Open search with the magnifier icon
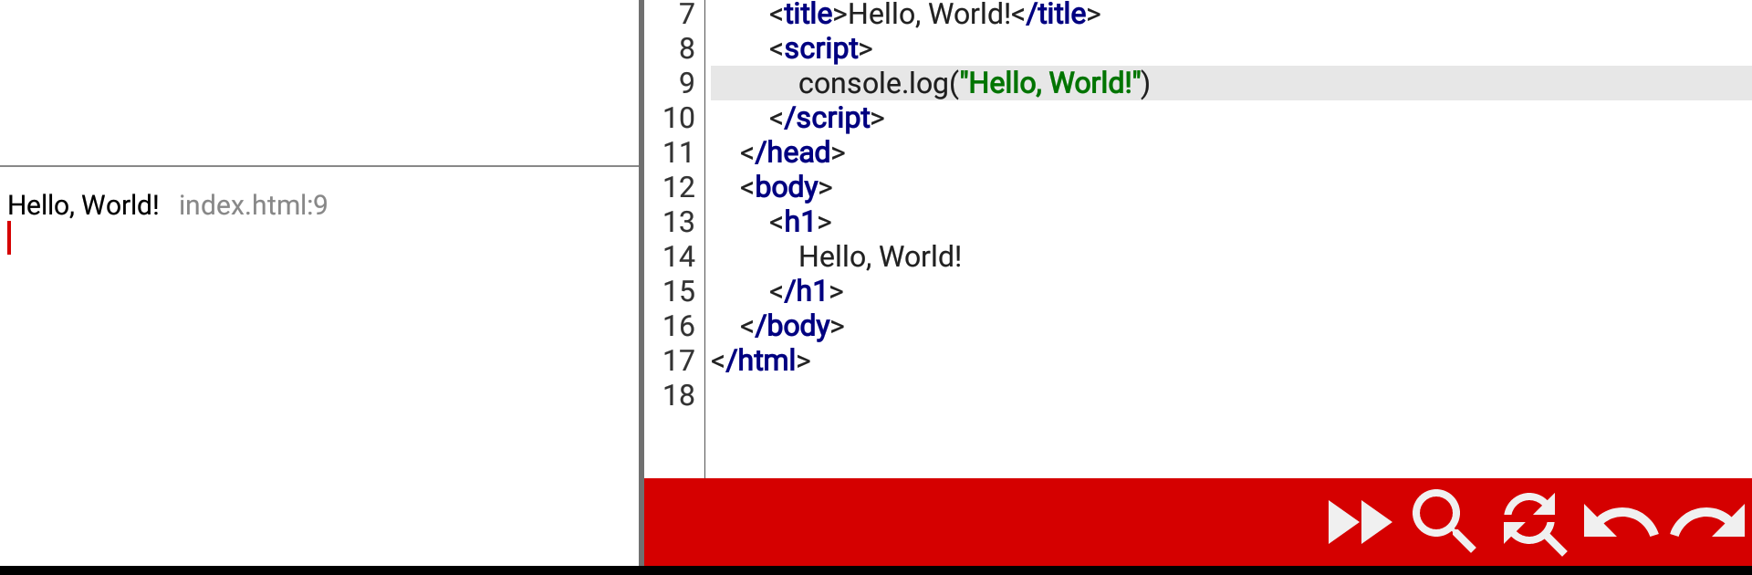The width and height of the screenshot is (1752, 575). (x=1444, y=521)
